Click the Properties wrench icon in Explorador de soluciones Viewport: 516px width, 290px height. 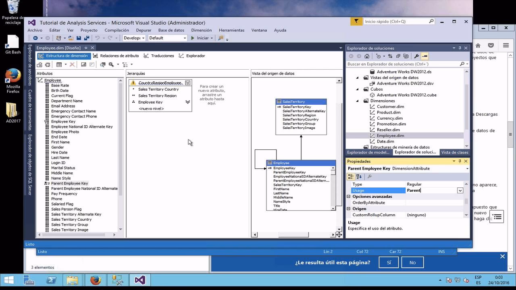coord(416,56)
